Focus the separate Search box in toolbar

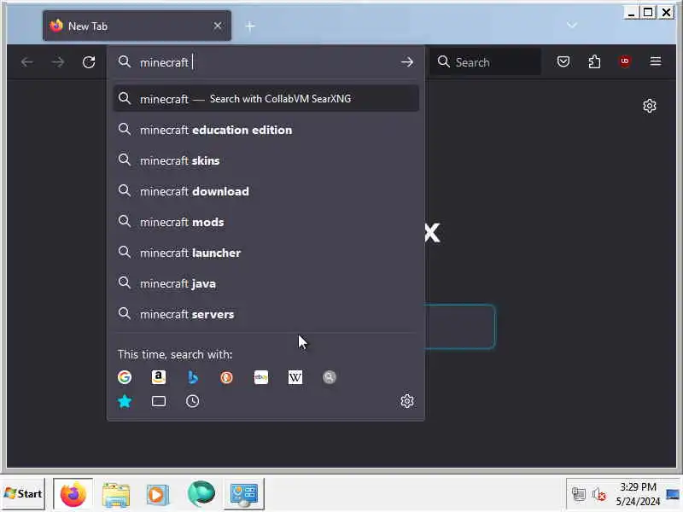coord(486,62)
